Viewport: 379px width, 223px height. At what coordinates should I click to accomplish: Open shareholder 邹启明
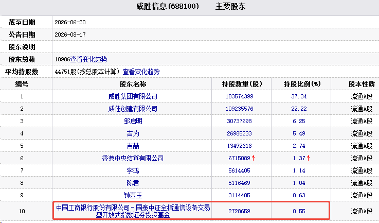pos(133,121)
